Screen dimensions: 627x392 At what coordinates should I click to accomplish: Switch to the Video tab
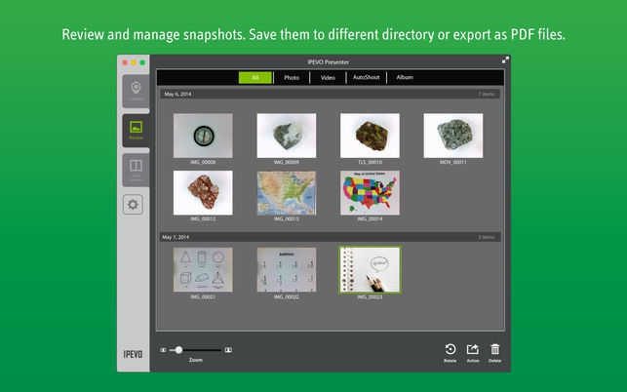pyautogui.click(x=328, y=78)
